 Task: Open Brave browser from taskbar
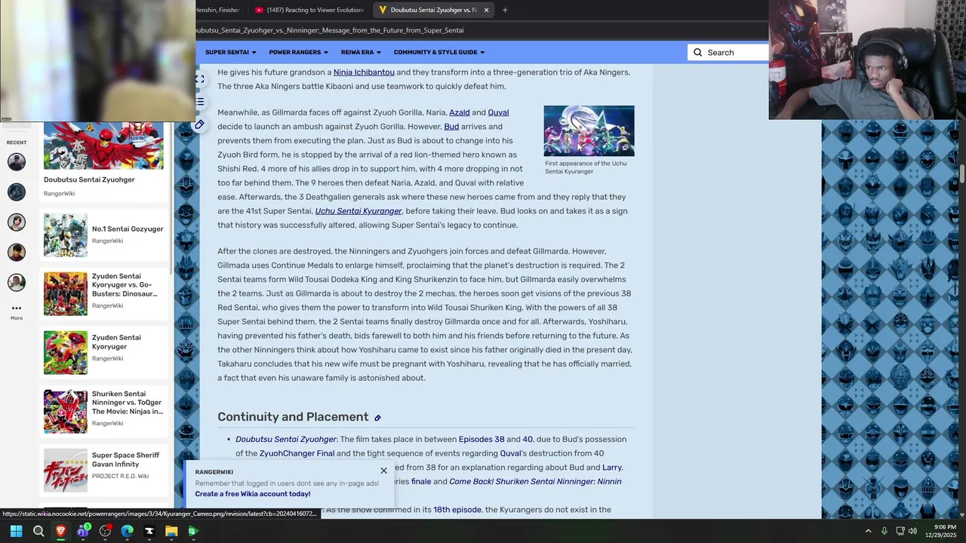[x=60, y=531]
